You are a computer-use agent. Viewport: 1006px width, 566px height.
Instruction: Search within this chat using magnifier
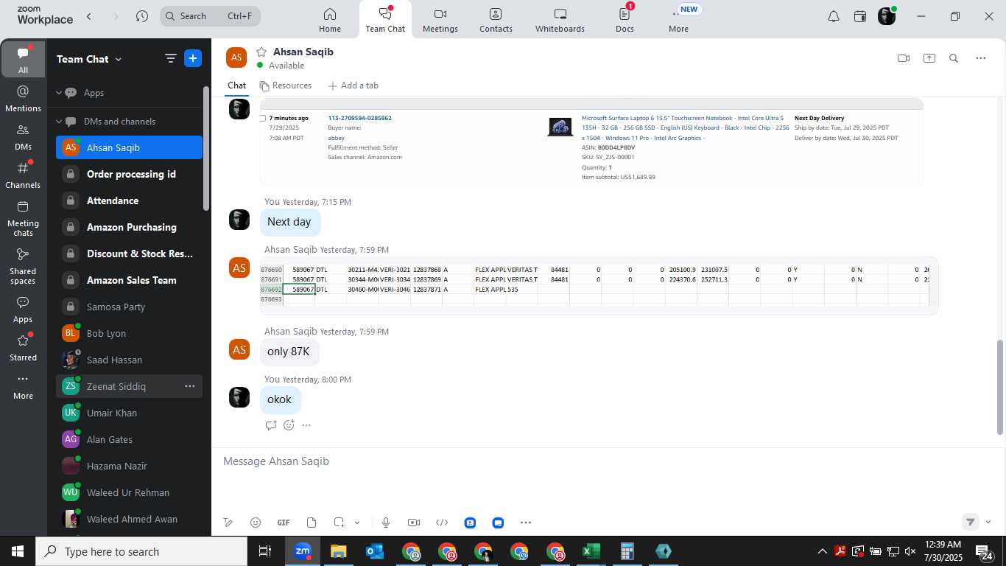coord(954,58)
